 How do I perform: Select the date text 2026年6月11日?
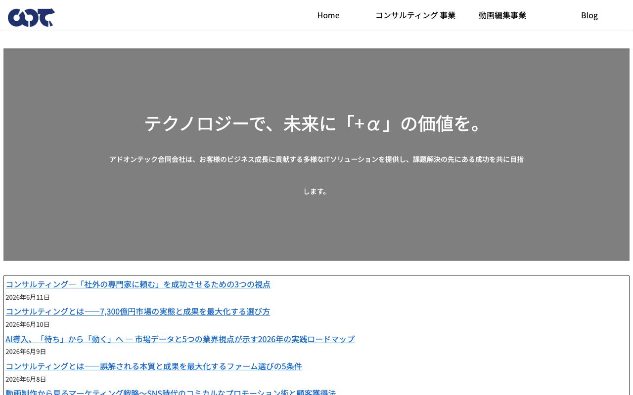[x=28, y=297]
